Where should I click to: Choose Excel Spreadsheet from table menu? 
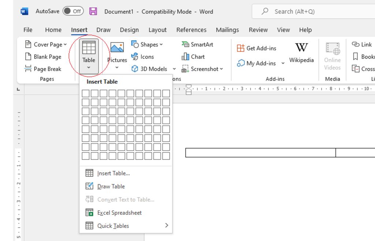[x=119, y=212]
